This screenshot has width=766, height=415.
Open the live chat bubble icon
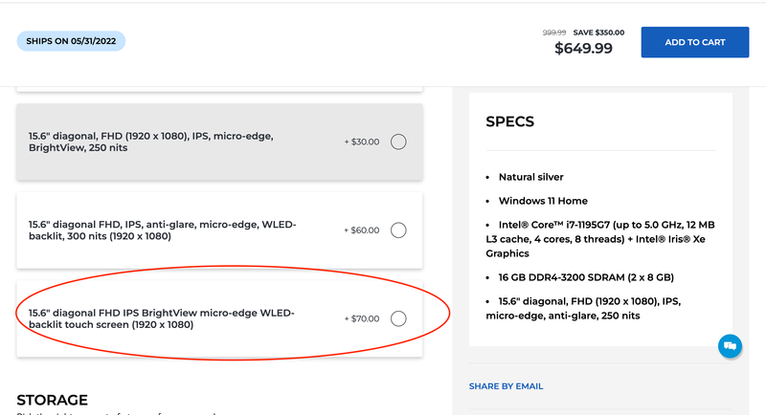(730, 346)
